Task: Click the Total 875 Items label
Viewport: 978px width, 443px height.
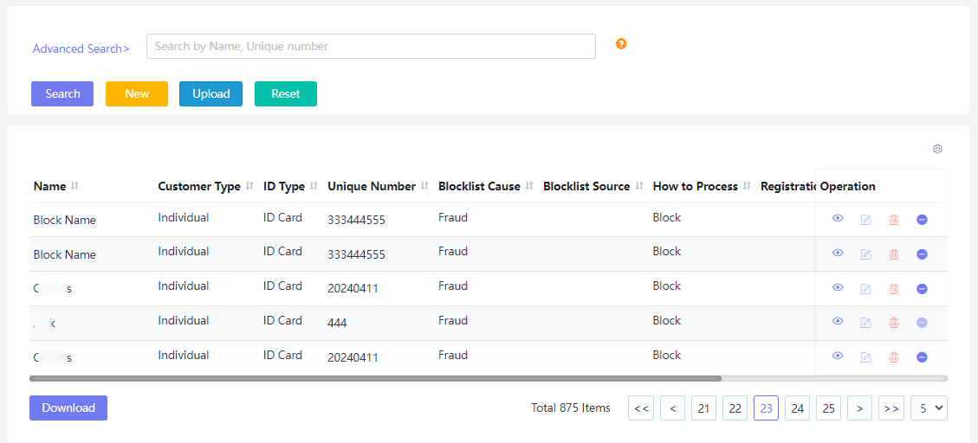Action: [571, 408]
